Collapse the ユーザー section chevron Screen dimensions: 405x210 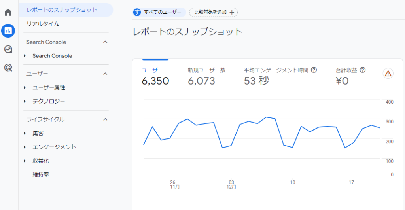(105, 74)
